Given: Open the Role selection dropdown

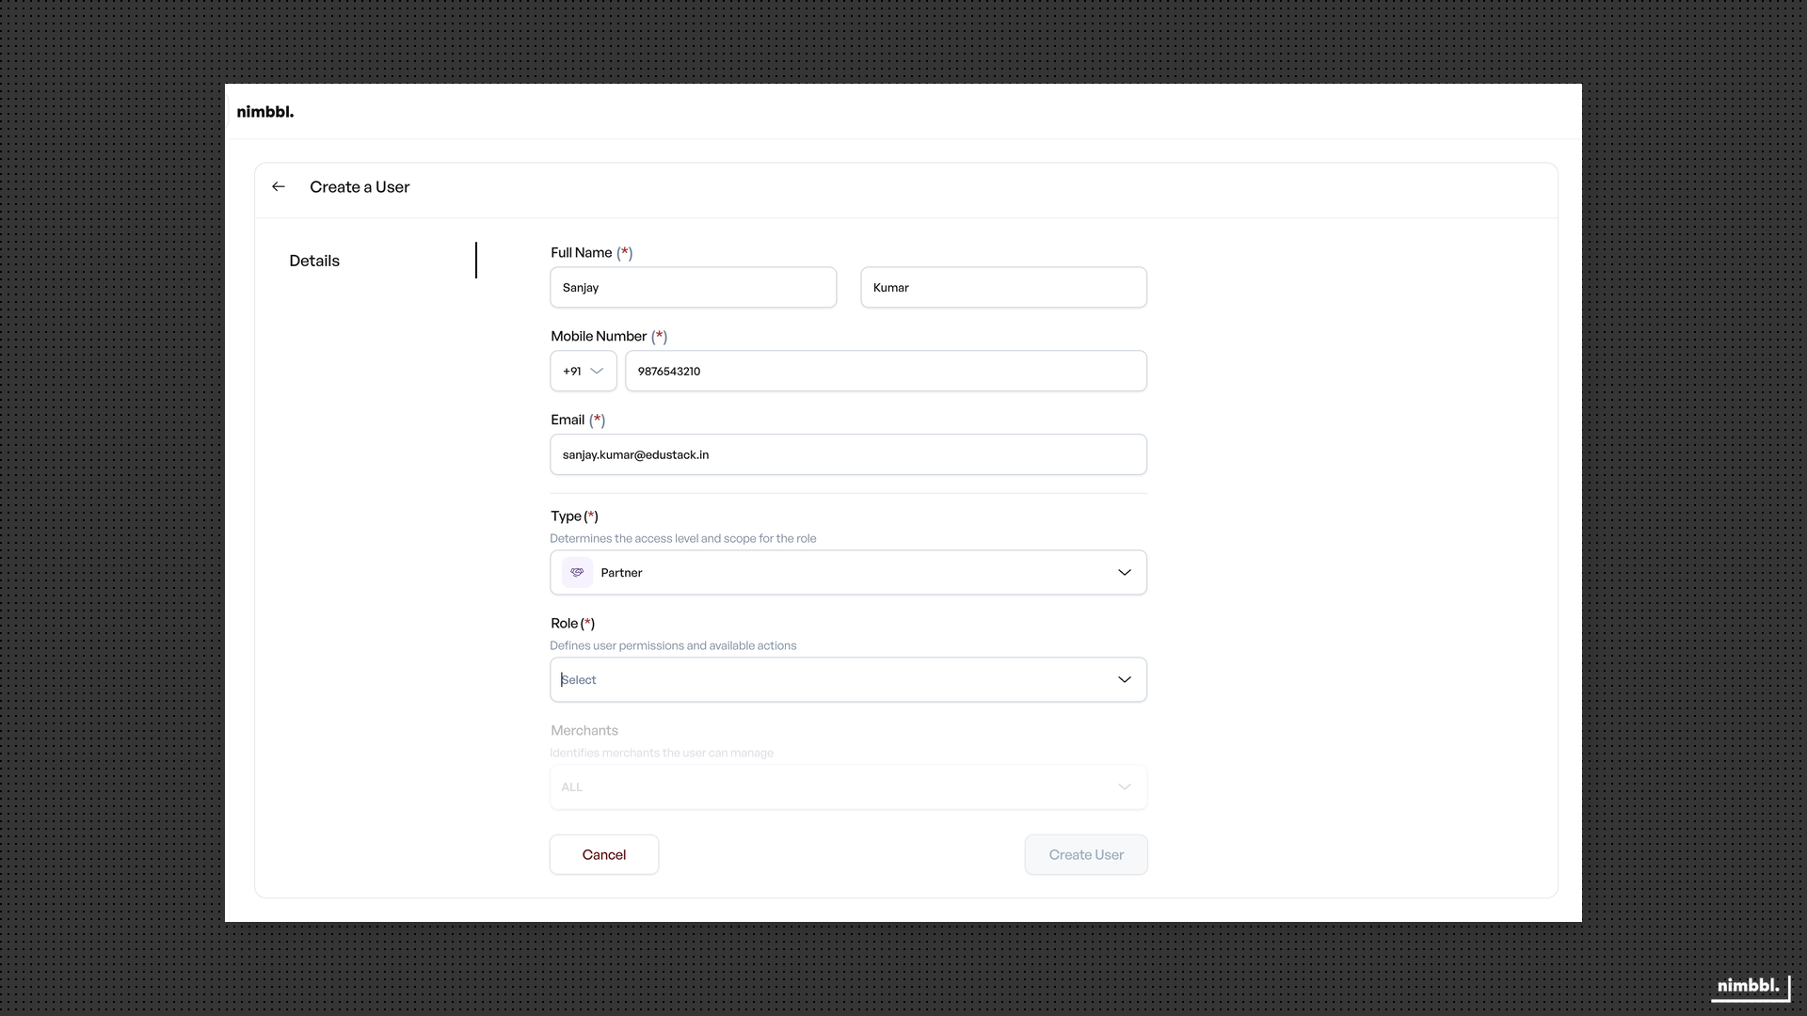Looking at the screenshot, I should coord(847,679).
